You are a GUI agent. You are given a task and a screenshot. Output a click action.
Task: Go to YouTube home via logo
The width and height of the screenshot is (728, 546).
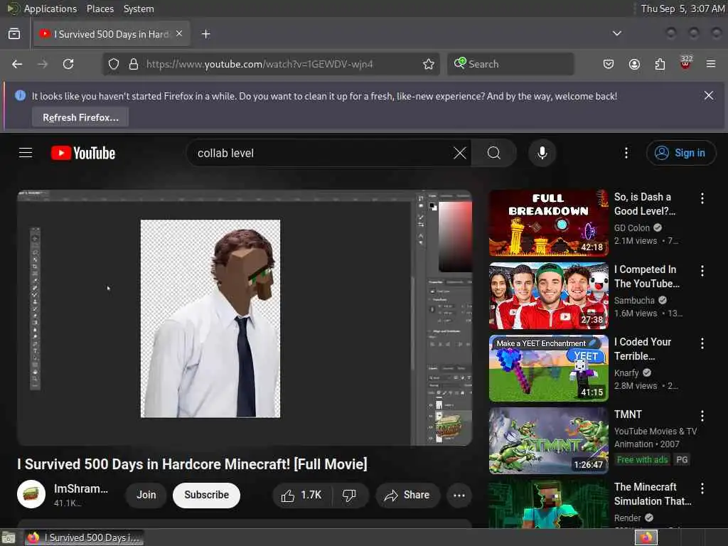point(83,153)
